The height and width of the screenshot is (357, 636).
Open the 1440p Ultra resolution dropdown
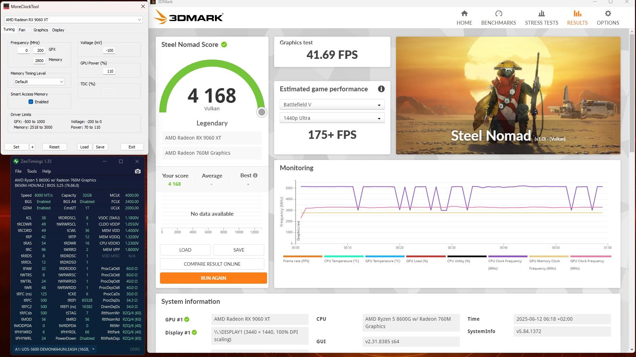point(332,118)
